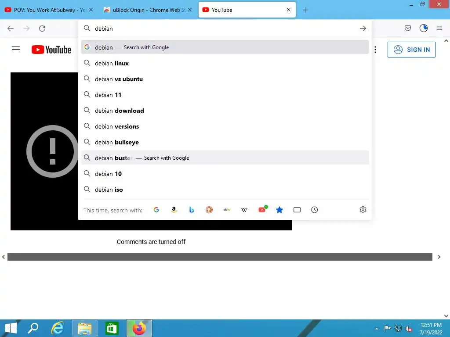Viewport: 450px width, 337px height.
Task: Click the horizontal scrollbar left arrow
Action: tap(4, 257)
